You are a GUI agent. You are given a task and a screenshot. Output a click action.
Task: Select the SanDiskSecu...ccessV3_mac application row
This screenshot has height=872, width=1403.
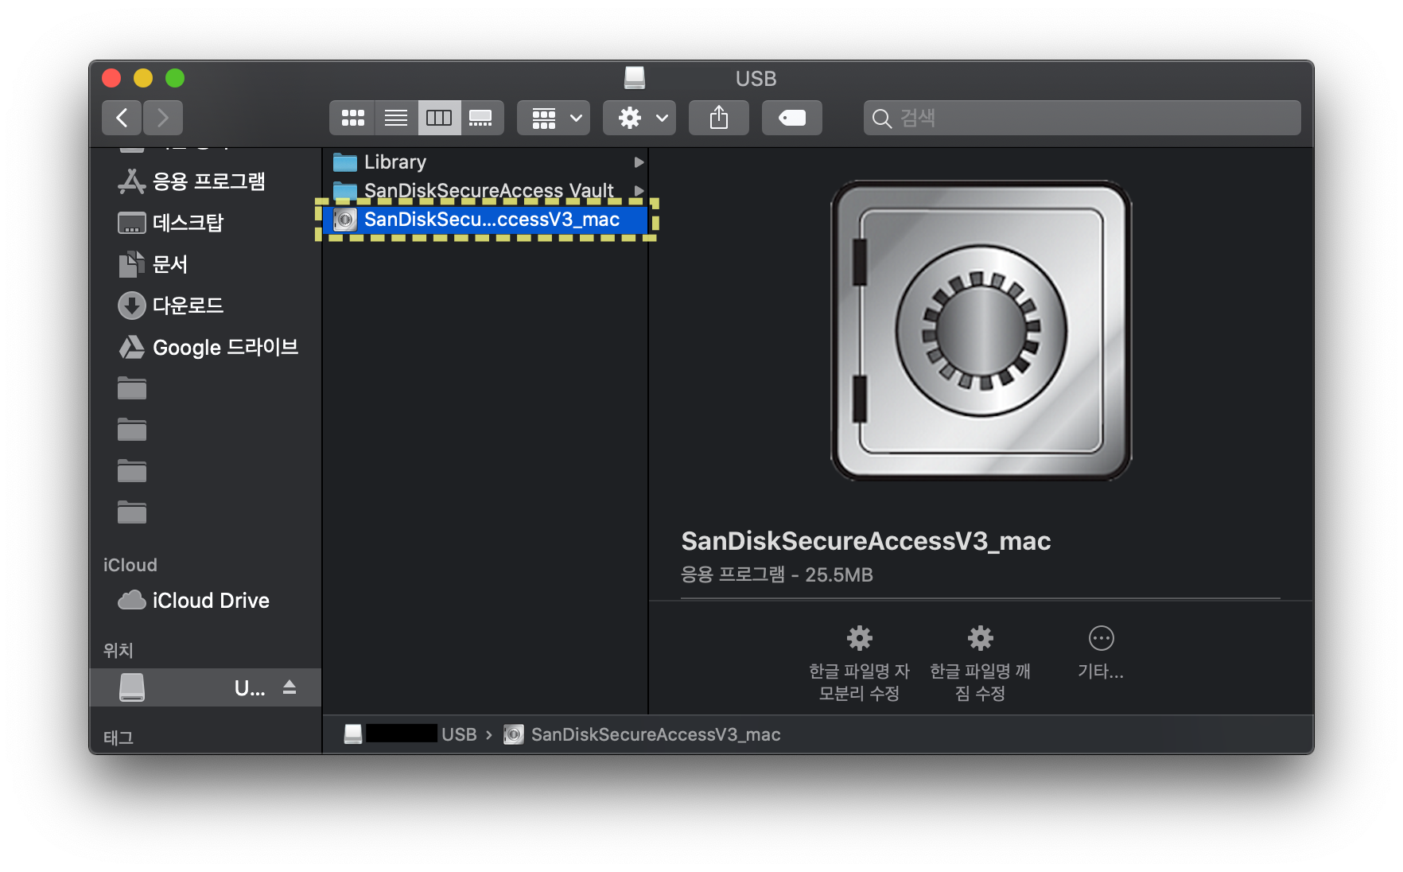[x=486, y=220]
